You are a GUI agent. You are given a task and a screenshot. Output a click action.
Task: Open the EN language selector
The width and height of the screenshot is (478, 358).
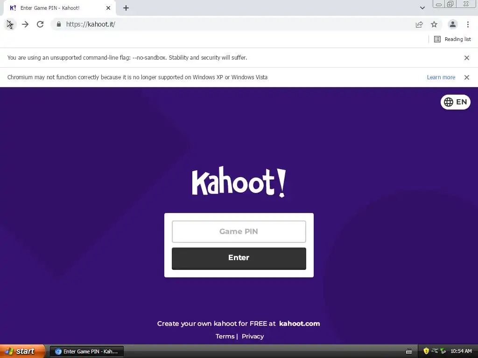[456, 102]
